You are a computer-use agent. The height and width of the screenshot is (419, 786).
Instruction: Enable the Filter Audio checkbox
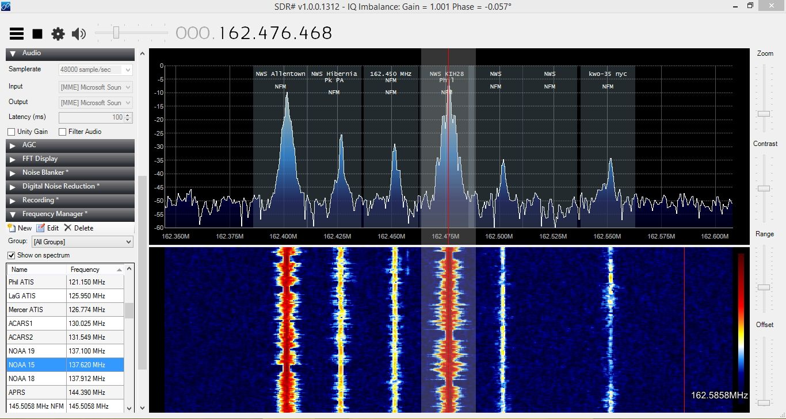[x=62, y=132]
